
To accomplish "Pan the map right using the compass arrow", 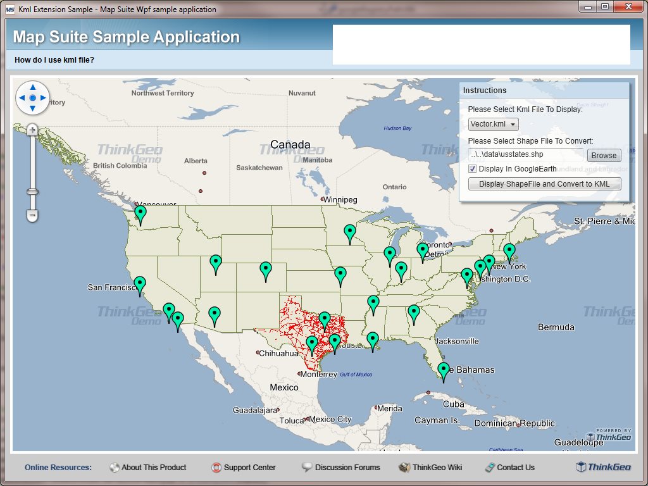I will 43,98.
